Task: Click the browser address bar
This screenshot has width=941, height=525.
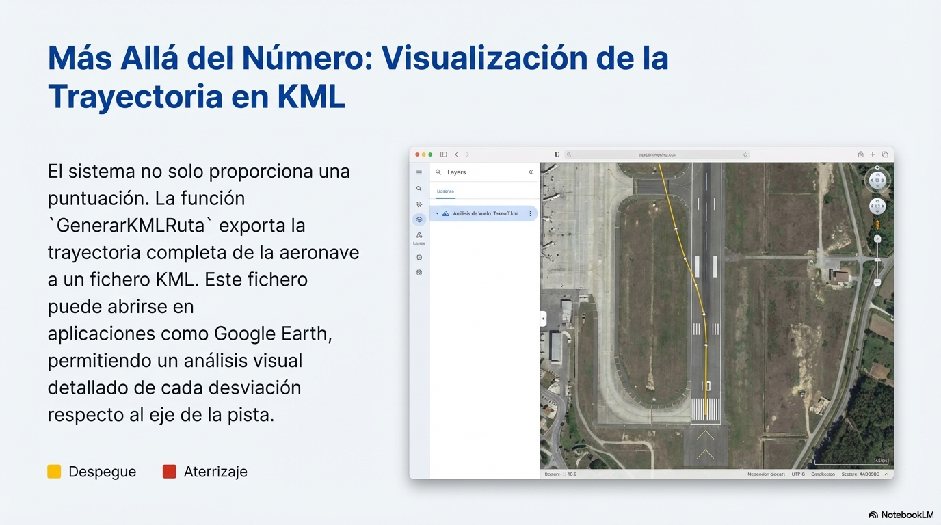Action: pos(657,154)
